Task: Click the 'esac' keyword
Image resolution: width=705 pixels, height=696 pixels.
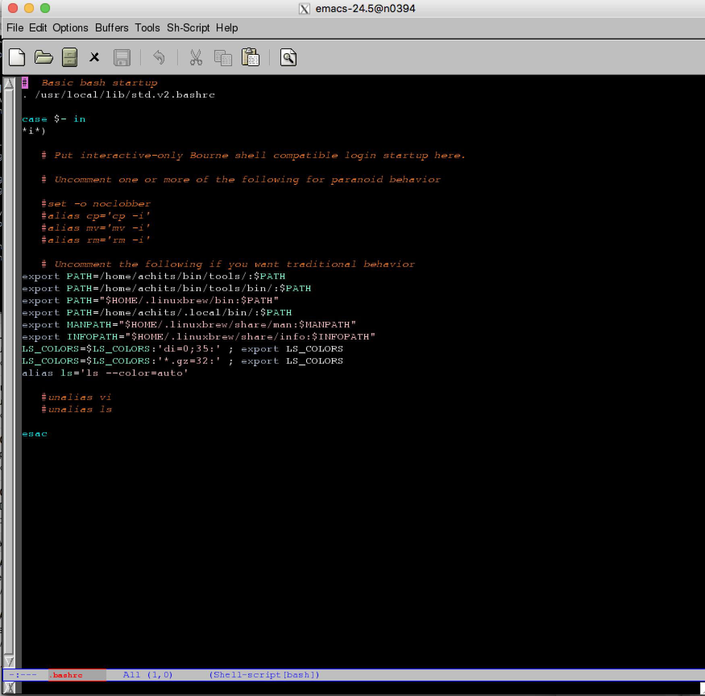Action: [35, 434]
